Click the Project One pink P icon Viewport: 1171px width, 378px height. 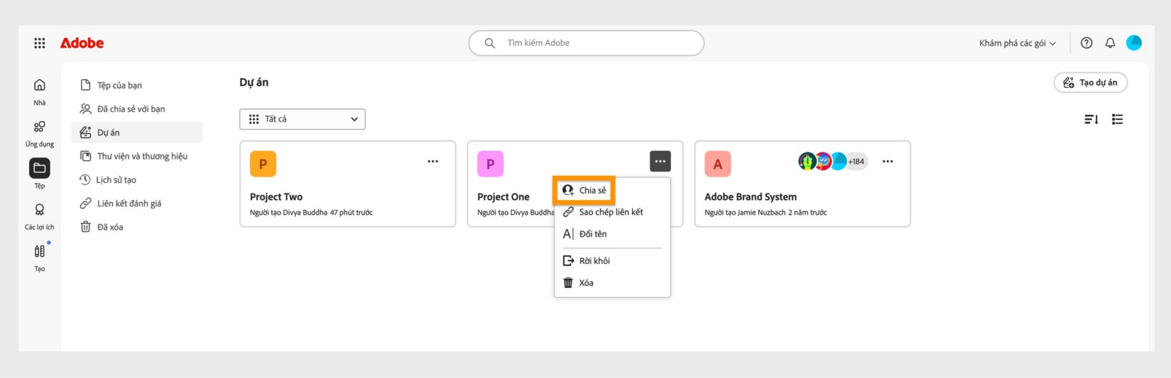tap(490, 164)
